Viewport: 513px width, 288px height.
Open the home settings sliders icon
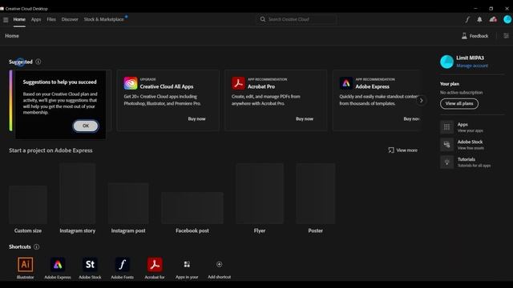click(506, 35)
